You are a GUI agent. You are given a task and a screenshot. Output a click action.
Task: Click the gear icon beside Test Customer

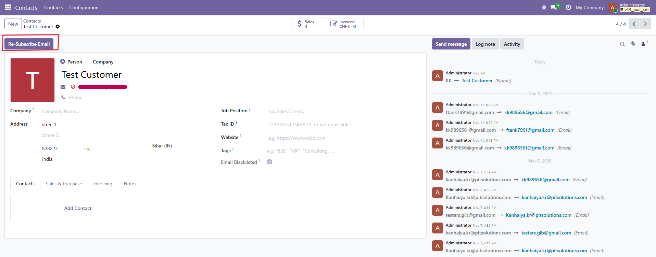pyautogui.click(x=58, y=27)
